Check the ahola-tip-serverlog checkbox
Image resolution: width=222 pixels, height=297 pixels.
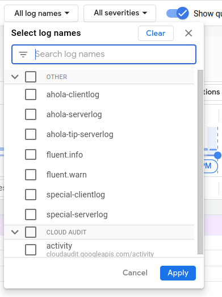[31, 134]
